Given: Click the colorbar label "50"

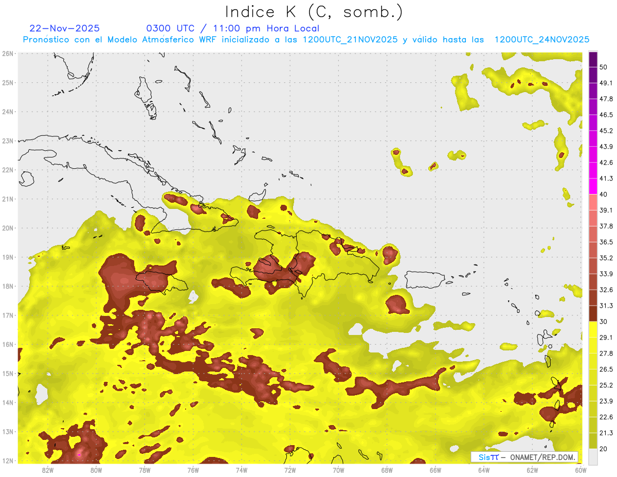Looking at the screenshot, I should [603, 67].
